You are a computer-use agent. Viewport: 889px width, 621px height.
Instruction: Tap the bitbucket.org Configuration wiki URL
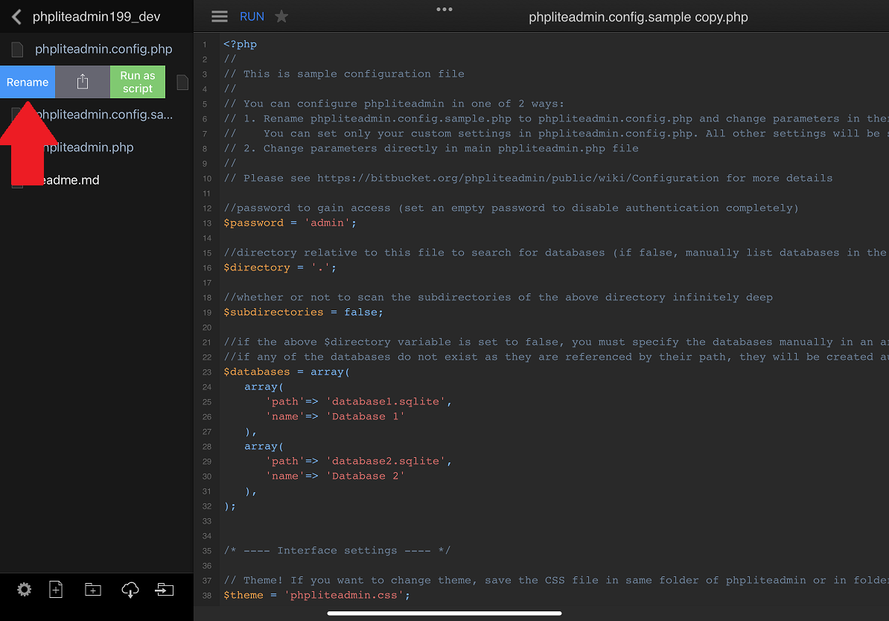517,178
